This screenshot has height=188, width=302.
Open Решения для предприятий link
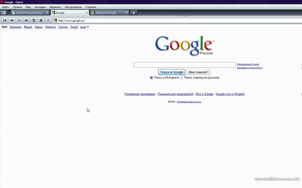[x=175, y=94]
